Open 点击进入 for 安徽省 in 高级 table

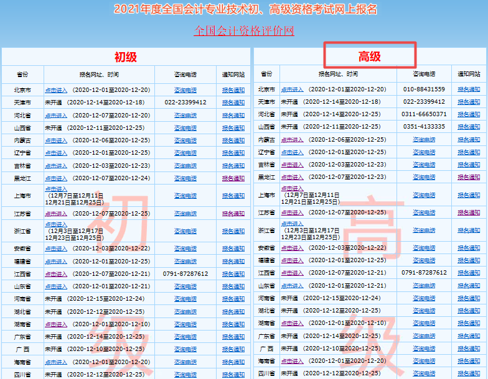point(293,249)
